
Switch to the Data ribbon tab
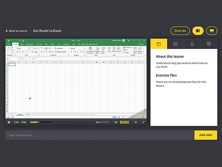46,44
